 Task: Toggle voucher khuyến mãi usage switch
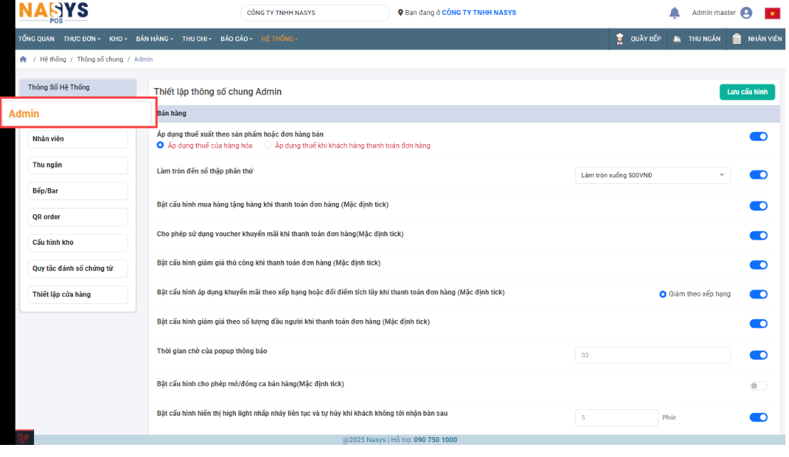point(758,236)
